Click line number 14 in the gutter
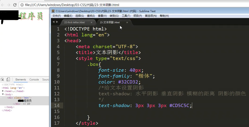This screenshot has height=127, width=249. pos(57,106)
